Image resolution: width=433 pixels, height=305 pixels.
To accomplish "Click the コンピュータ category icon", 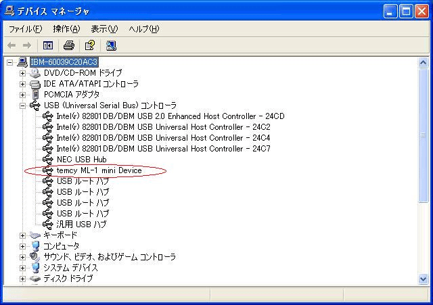I will [35, 246].
